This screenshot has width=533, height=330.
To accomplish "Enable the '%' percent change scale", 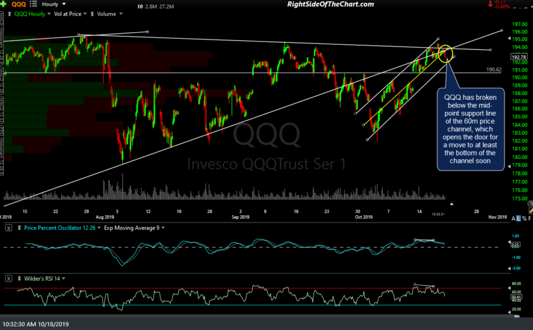I will click(x=524, y=218).
